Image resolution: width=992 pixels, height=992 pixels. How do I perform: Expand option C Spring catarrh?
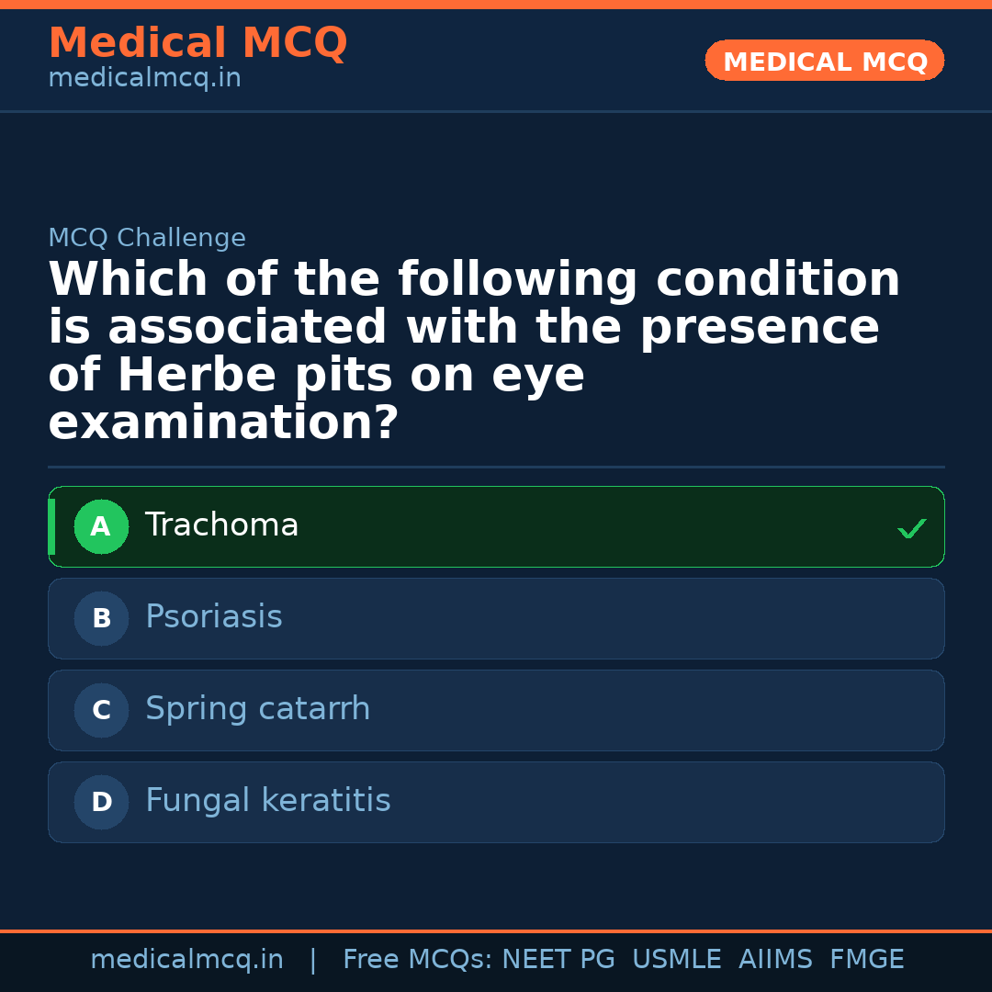coord(496,710)
